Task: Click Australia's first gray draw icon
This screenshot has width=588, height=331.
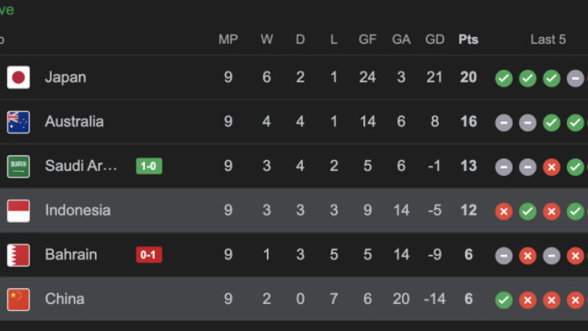Action: click(x=504, y=123)
